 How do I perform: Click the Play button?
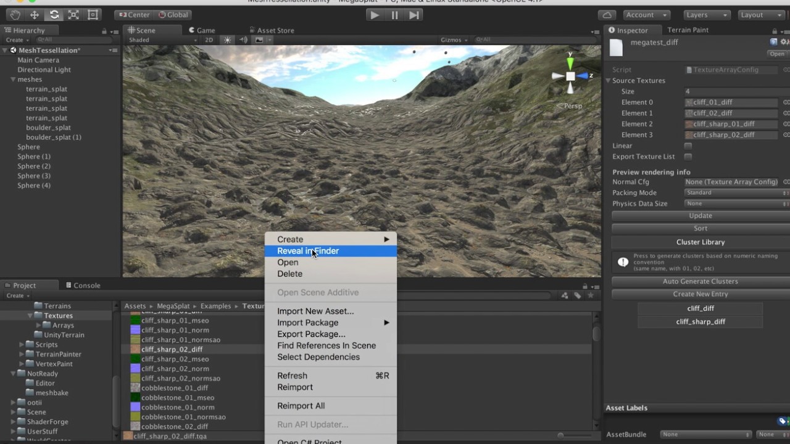coord(375,15)
